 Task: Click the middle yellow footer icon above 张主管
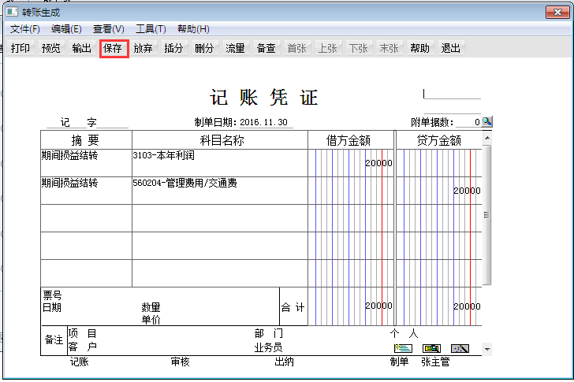click(431, 348)
